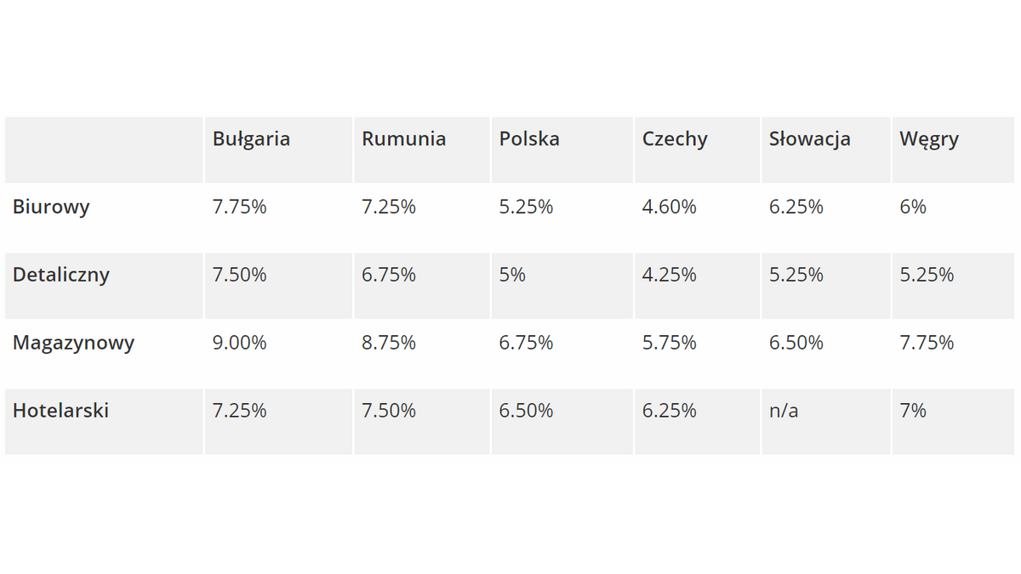Click Rumunia's Magazynowy value 8.75%
Screen dimensions: 1021x574
pyautogui.click(x=388, y=344)
